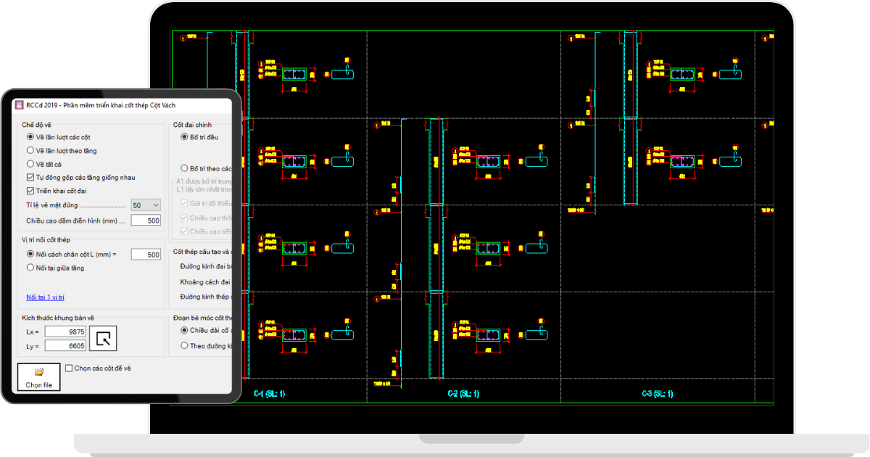
Task: Toggle 'Tự động gộp các tầng giống nhau' checkbox
Action: [x=30, y=178]
